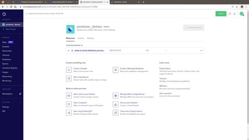Click the Create a Droplet icon

[x=69, y=70]
